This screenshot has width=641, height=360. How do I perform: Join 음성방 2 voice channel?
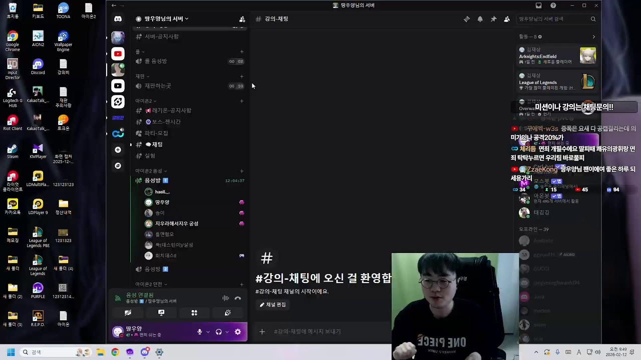coord(190,269)
